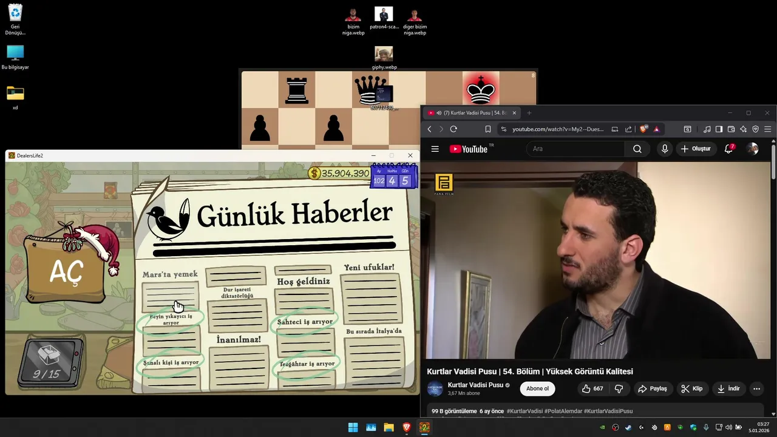777x437 pixels.
Task: Open the media control music note icon
Action: point(707,129)
